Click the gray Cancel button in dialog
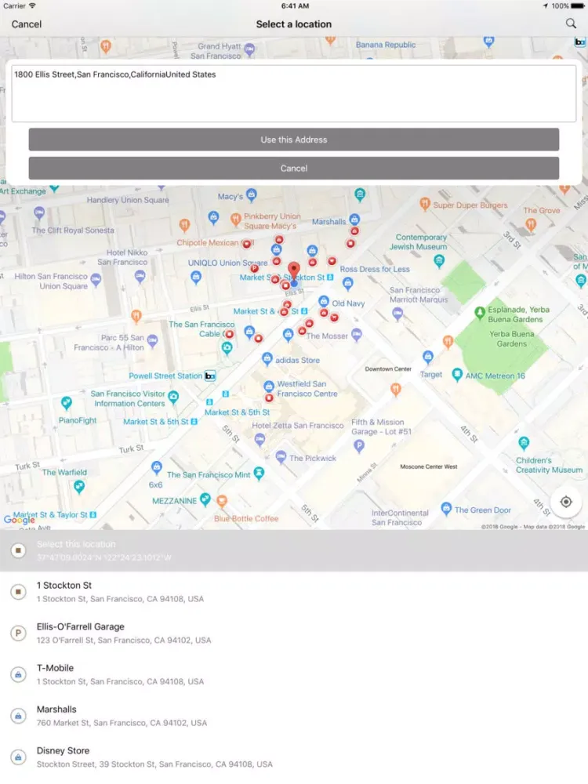This screenshot has width=588, height=784. click(294, 168)
